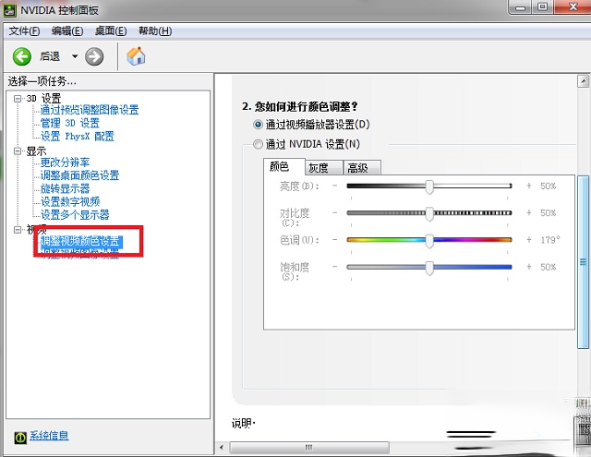Click the minus sign beside 亮度

334,186
